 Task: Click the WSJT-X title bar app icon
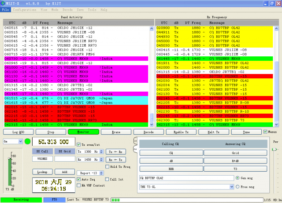point(3,3)
